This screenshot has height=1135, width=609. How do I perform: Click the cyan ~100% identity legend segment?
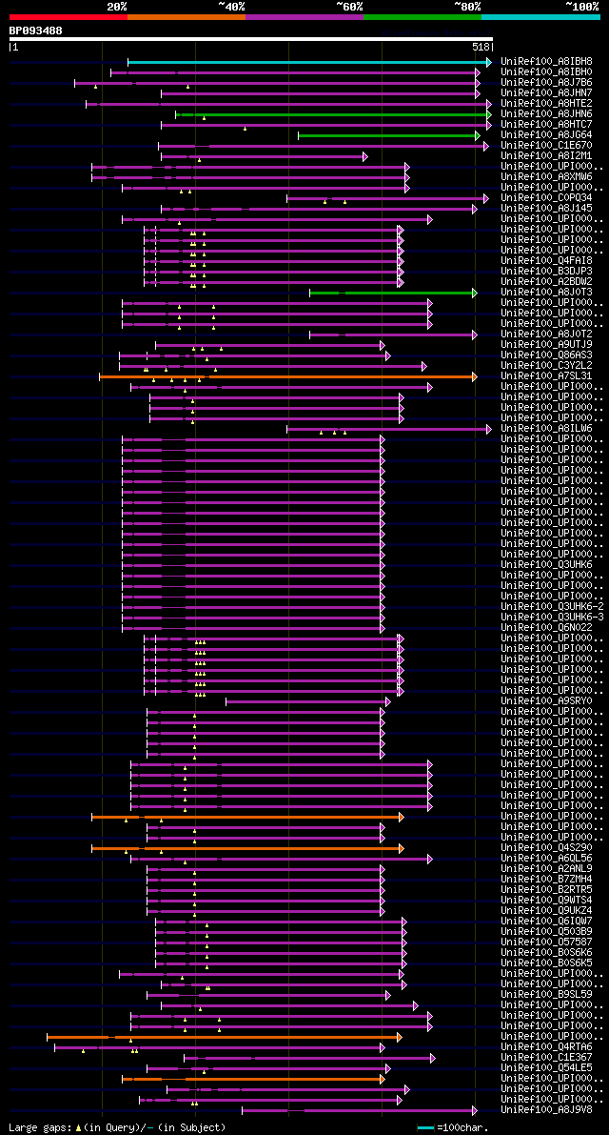(x=541, y=16)
